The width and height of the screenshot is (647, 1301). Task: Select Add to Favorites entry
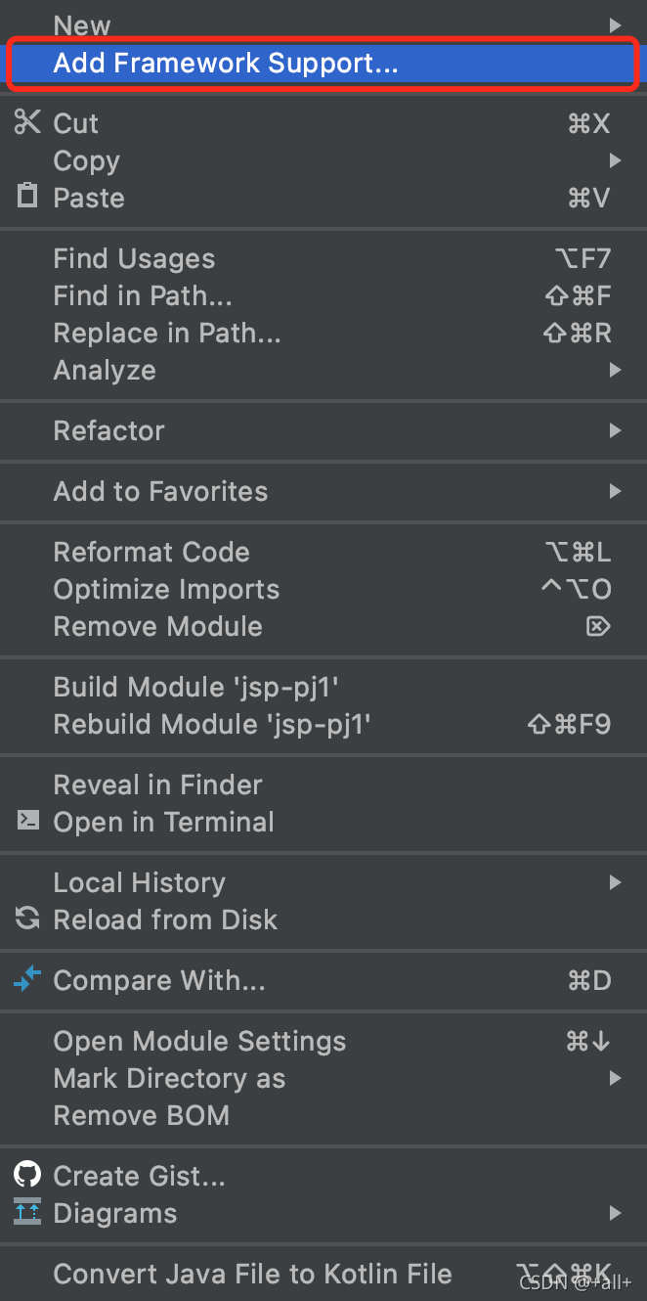pos(160,491)
